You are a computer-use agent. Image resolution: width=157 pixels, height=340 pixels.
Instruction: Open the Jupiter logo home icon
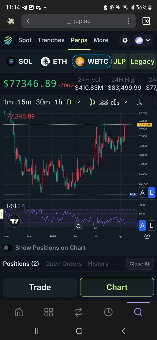(8, 41)
